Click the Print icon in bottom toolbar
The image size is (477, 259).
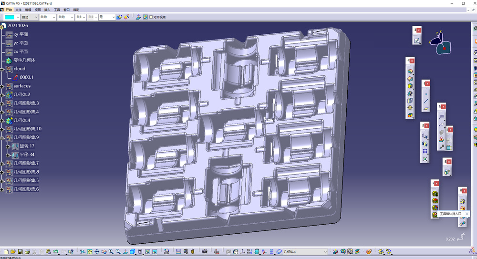click(x=27, y=252)
